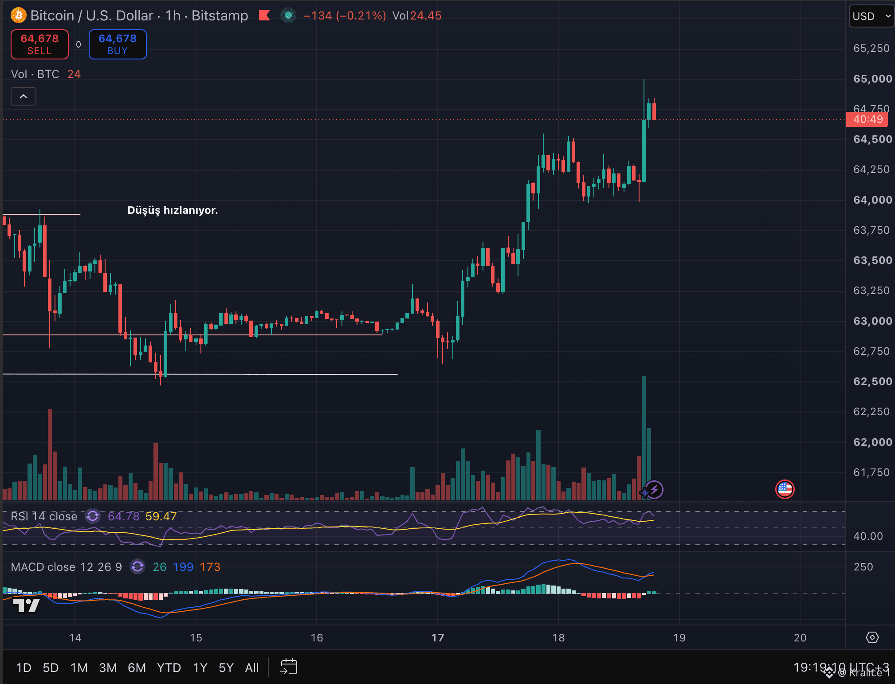Select the 1Y time range
Screen dimensions: 895x684
200,668
